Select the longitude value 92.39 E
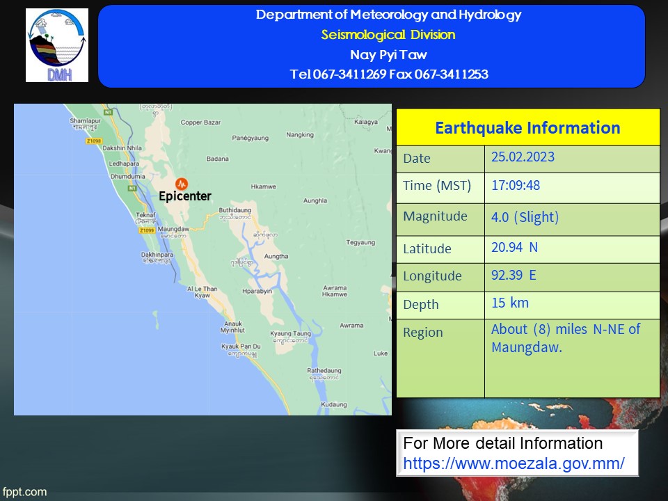This screenshot has height=501, width=668. [514, 276]
